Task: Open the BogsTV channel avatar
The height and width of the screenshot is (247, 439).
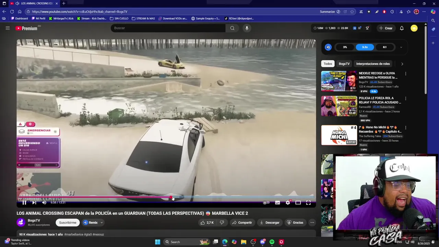Action: pos(21,223)
